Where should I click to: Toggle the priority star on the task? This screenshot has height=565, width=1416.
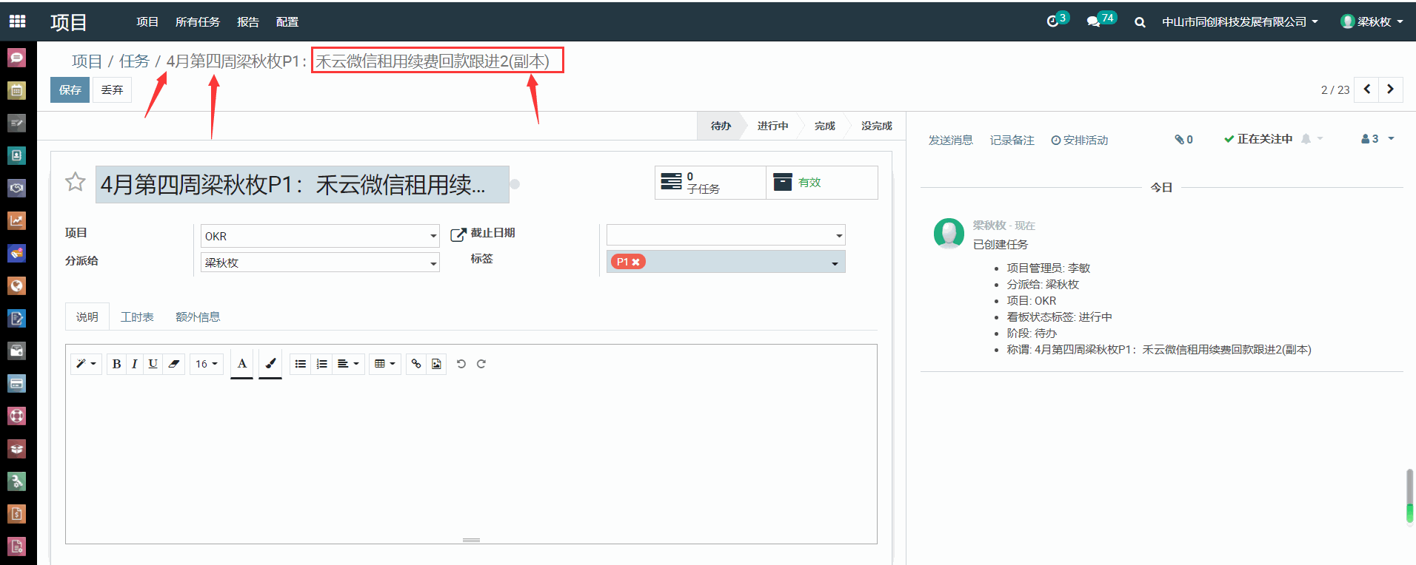(75, 182)
